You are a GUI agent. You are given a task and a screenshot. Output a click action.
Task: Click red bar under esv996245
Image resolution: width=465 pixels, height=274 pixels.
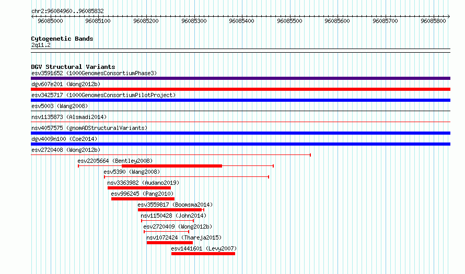click(x=143, y=199)
